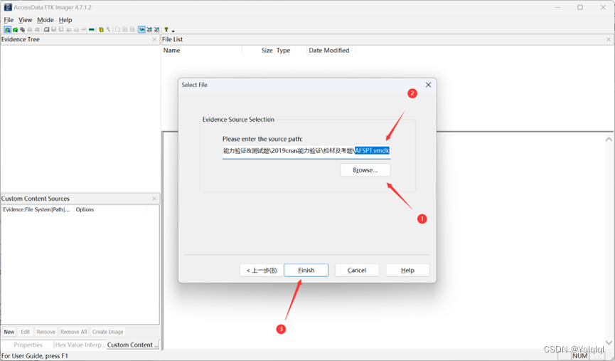The width and height of the screenshot is (615, 361).
Task: Click the Export Disk Image icon
Action: [x=54, y=29]
